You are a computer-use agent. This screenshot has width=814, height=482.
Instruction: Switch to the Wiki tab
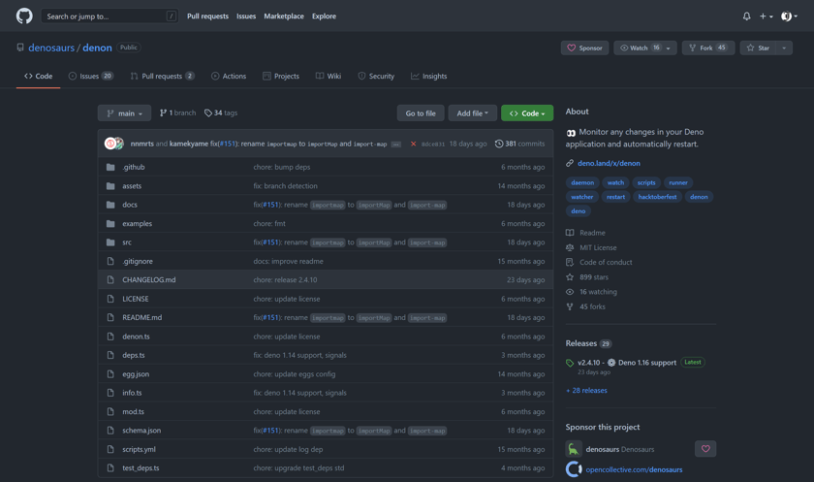(329, 76)
